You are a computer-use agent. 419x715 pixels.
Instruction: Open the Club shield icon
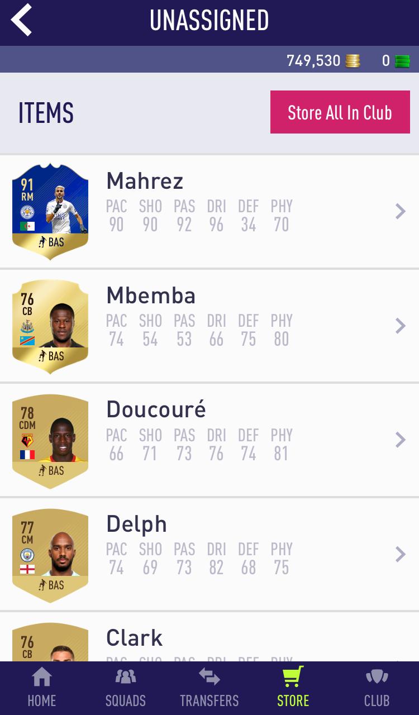click(x=377, y=677)
